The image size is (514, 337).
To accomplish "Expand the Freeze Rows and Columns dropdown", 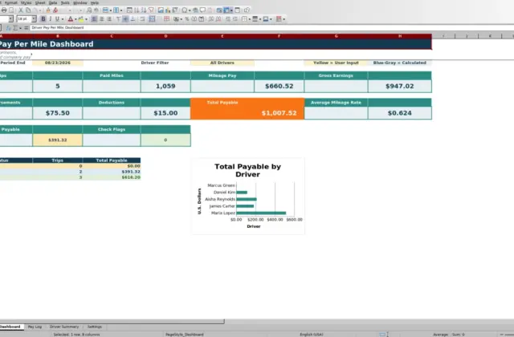I will click(231, 10).
